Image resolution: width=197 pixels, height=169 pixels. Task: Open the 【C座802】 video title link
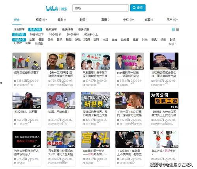point(129,152)
